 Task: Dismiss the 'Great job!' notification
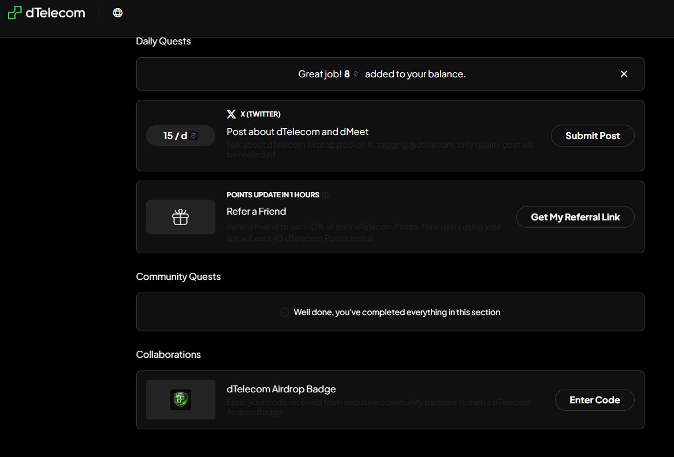coord(624,74)
